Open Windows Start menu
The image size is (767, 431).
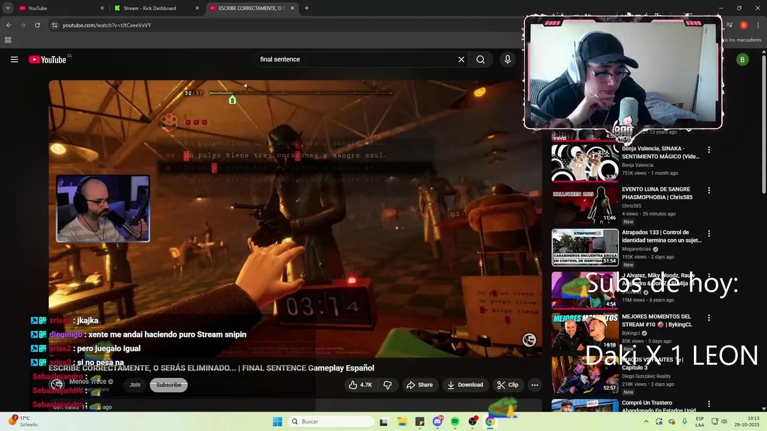pos(277,421)
